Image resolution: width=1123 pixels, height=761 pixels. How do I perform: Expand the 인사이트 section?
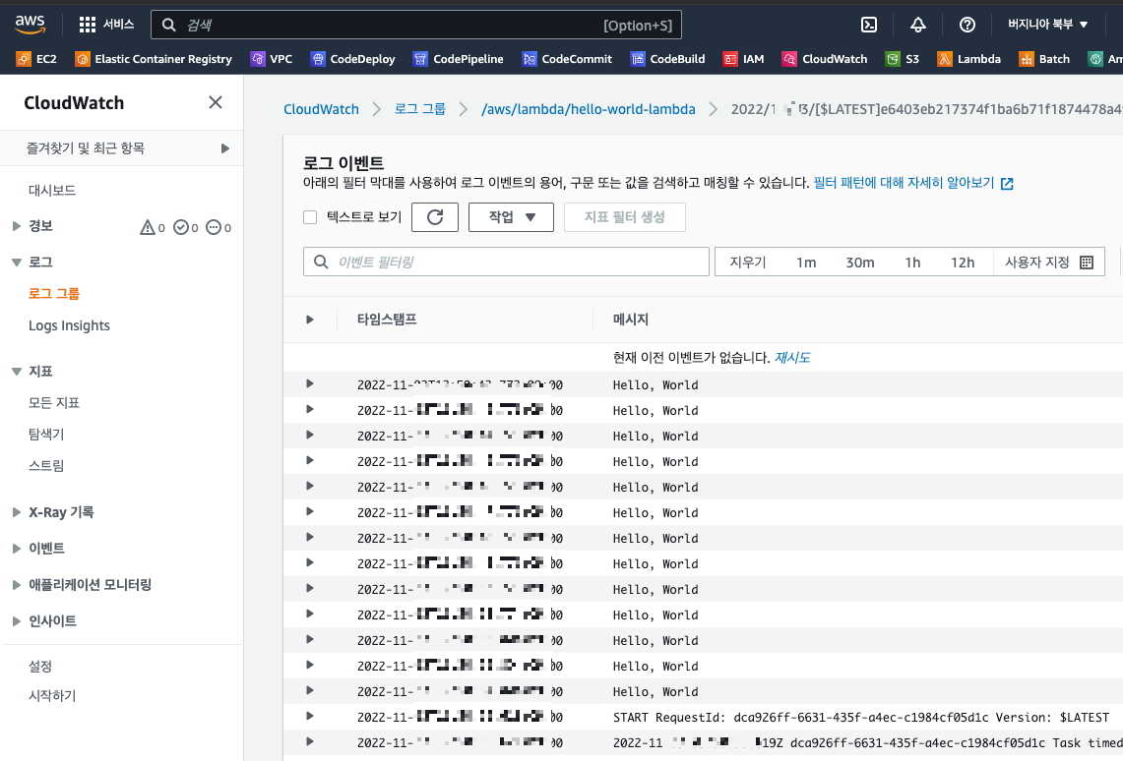tap(17, 621)
